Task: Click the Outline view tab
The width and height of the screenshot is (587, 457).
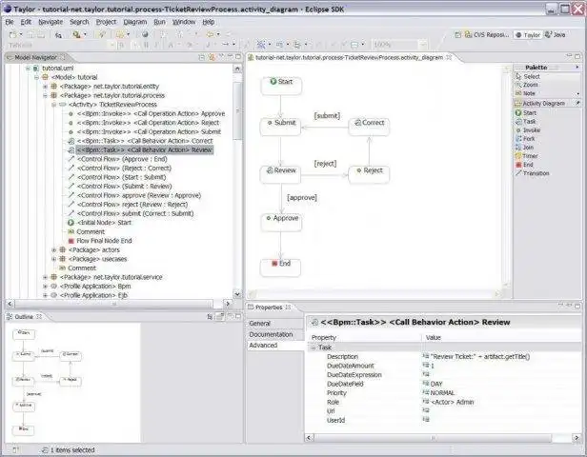Action: coord(24,317)
